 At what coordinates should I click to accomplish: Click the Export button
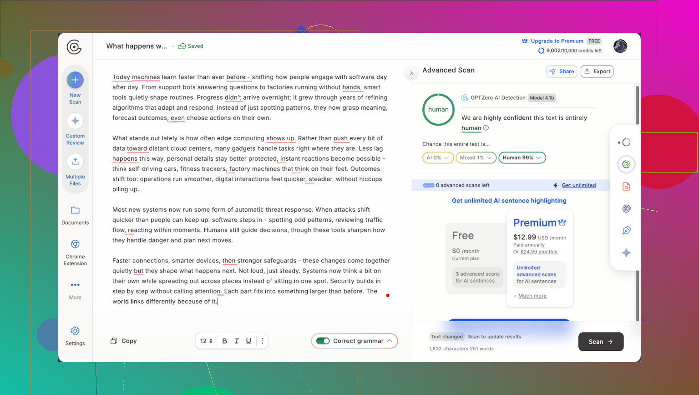pyautogui.click(x=597, y=71)
